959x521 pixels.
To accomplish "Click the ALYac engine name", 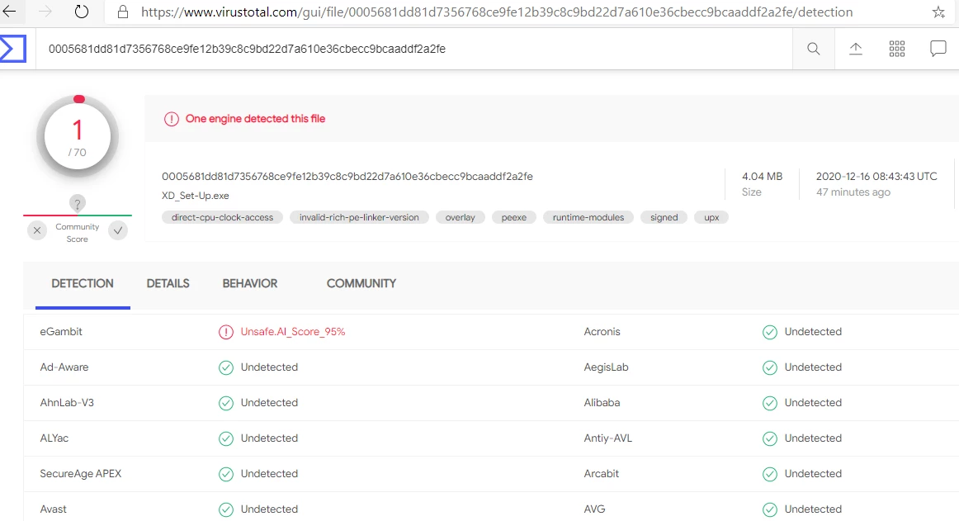I will [x=54, y=438].
